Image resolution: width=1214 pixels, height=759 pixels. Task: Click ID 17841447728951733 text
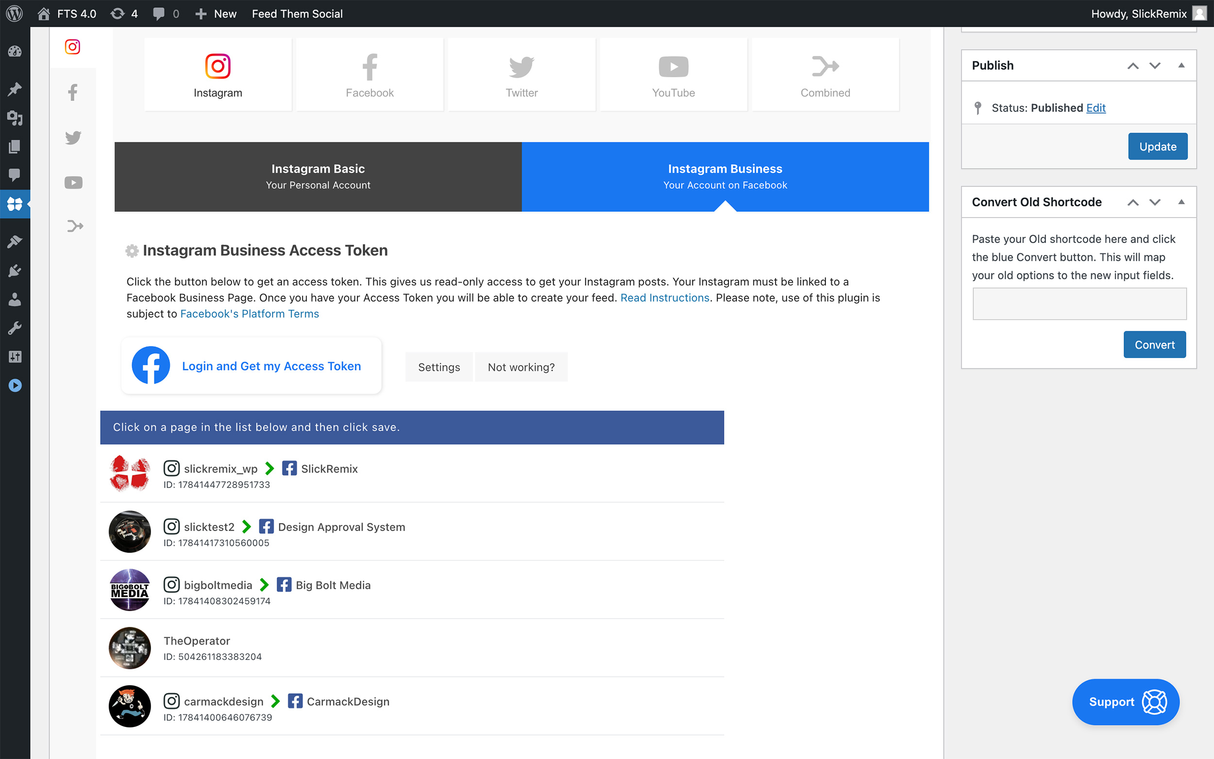[x=217, y=485]
